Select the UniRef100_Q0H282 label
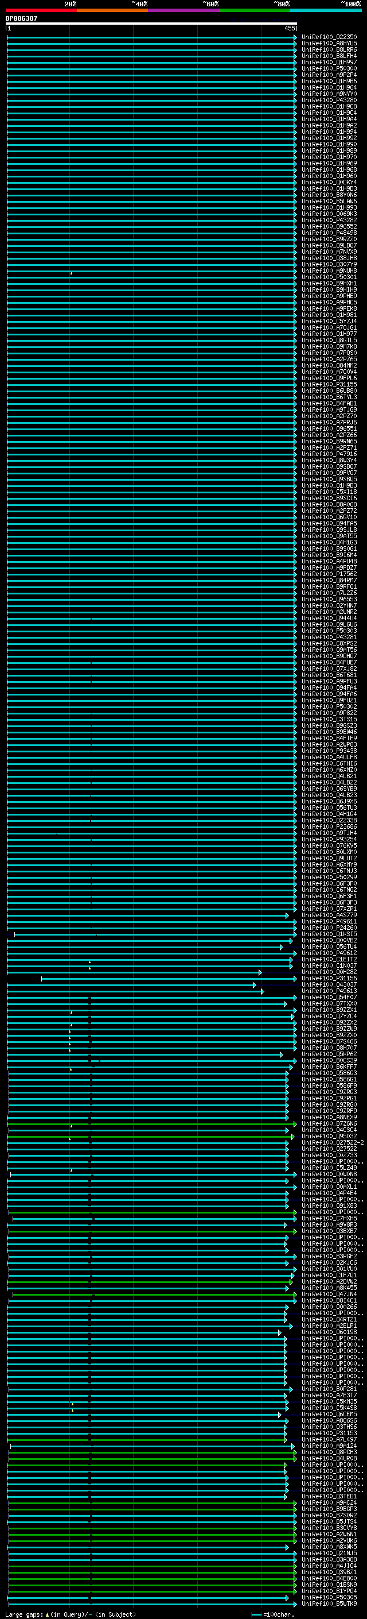Image resolution: width=367 pixels, height=1619 pixels. click(x=329, y=972)
